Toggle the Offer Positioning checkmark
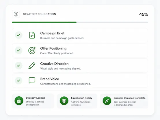The height and width of the screenshot is (120, 160). 18,50
